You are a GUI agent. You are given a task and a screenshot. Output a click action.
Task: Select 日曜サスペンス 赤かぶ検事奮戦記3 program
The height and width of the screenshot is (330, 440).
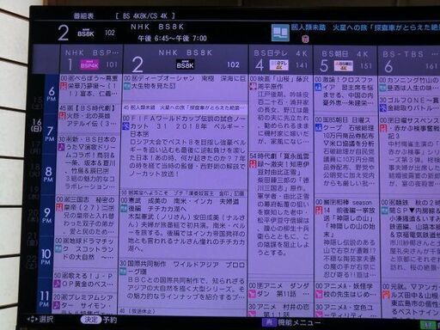click(410, 156)
